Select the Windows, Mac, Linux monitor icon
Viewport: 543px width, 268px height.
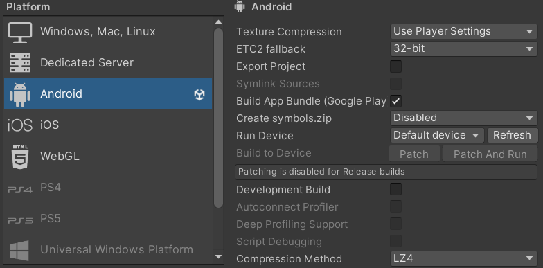point(20,32)
